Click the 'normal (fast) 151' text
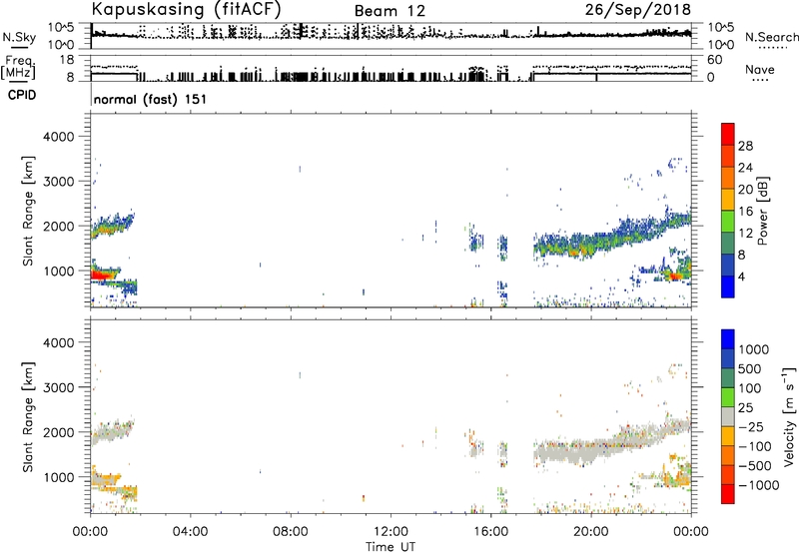 pos(151,99)
